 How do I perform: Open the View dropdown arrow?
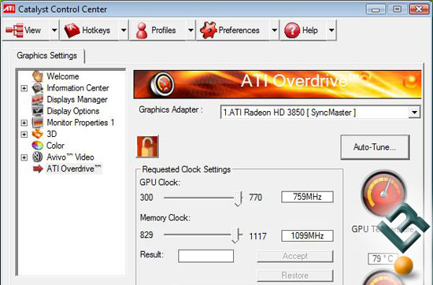pos(54,30)
